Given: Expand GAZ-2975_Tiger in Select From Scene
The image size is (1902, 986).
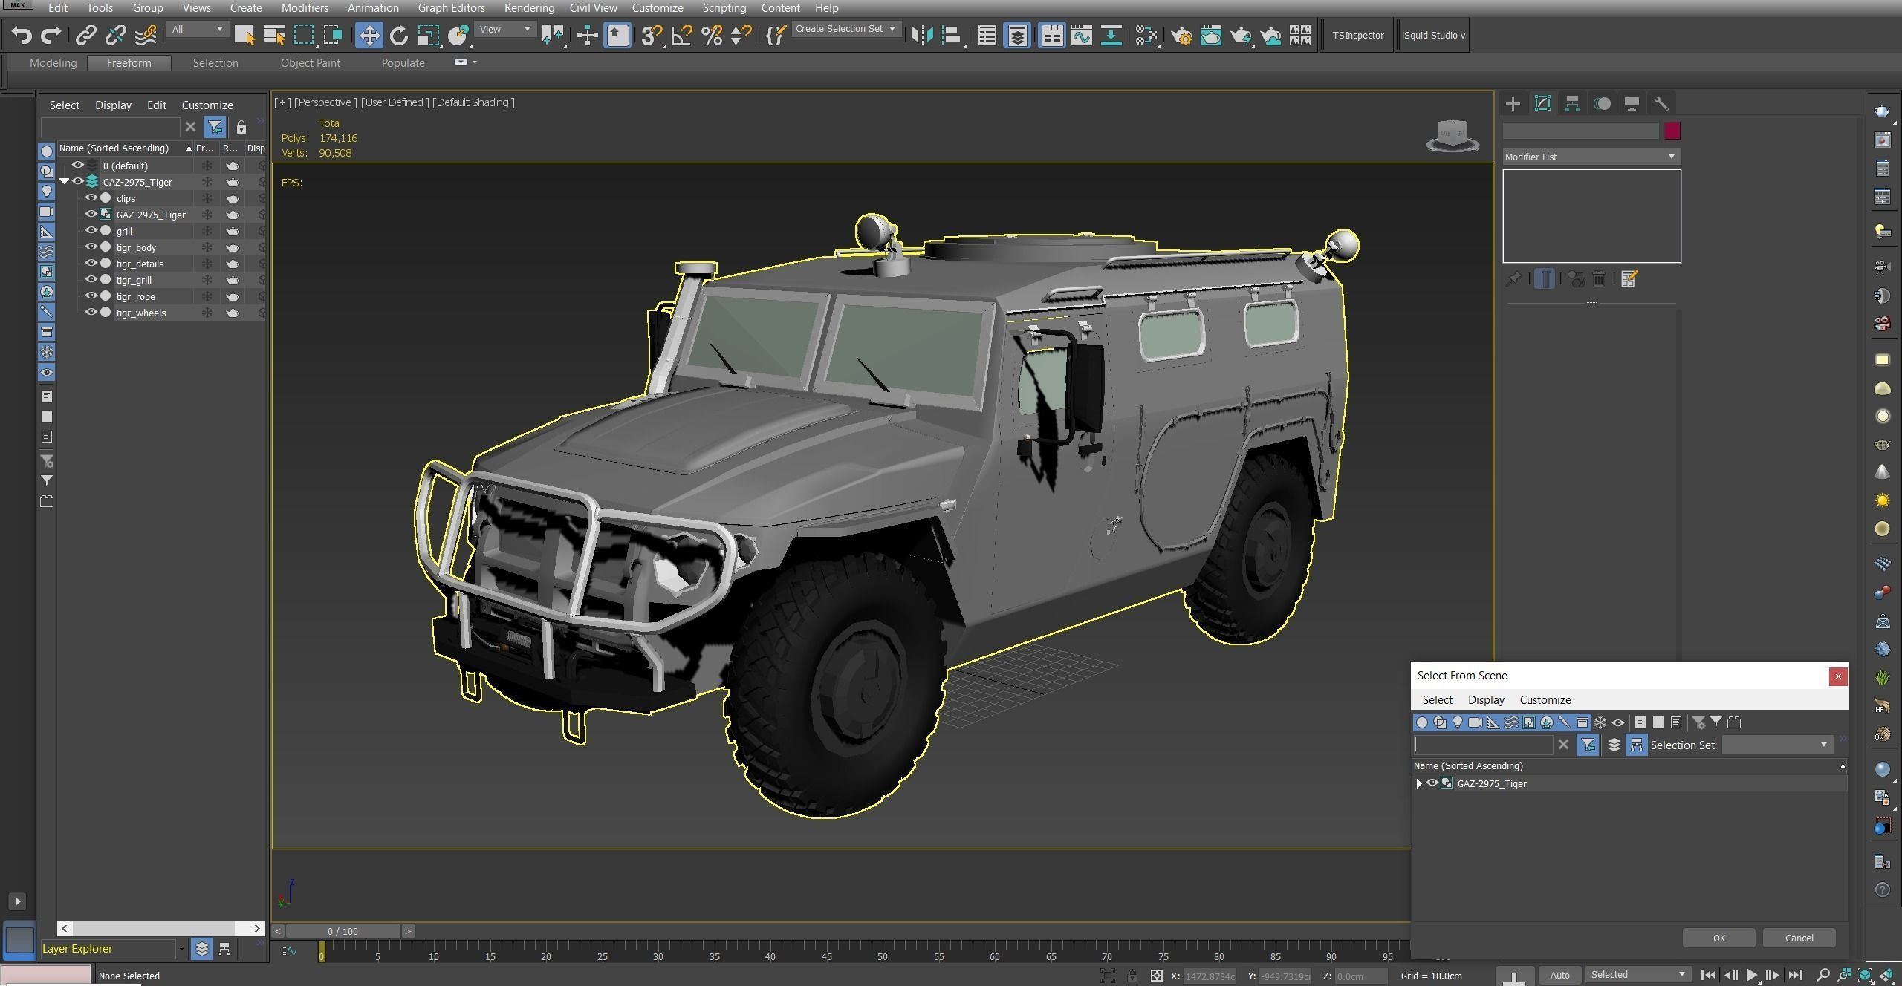Looking at the screenshot, I should (x=1419, y=783).
